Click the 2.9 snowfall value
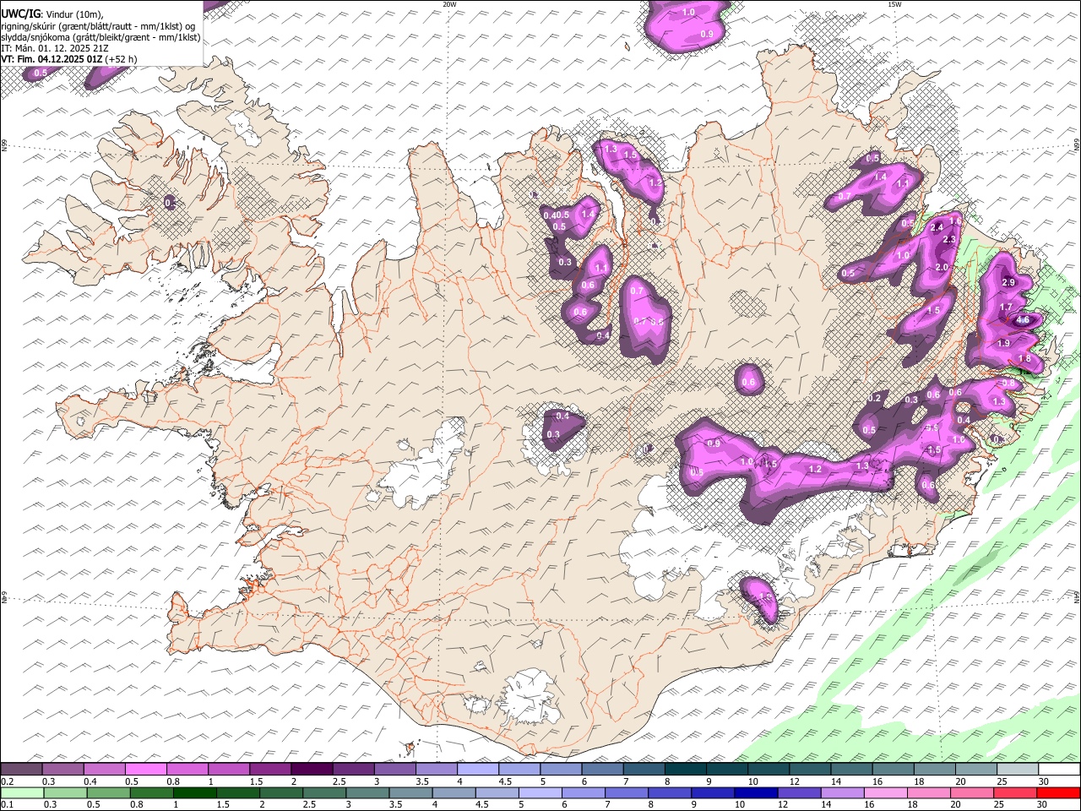The image size is (1081, 811). [x=1008, y=282]
